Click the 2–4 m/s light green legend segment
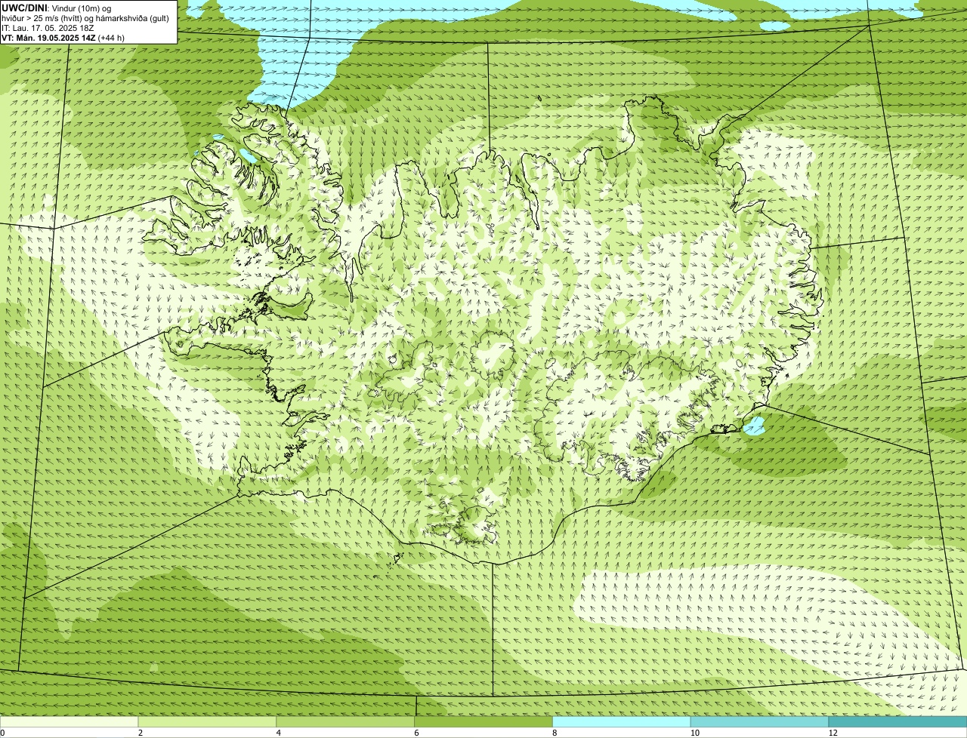Viewport: 967px width, 738px height. (x=208, y=722)
